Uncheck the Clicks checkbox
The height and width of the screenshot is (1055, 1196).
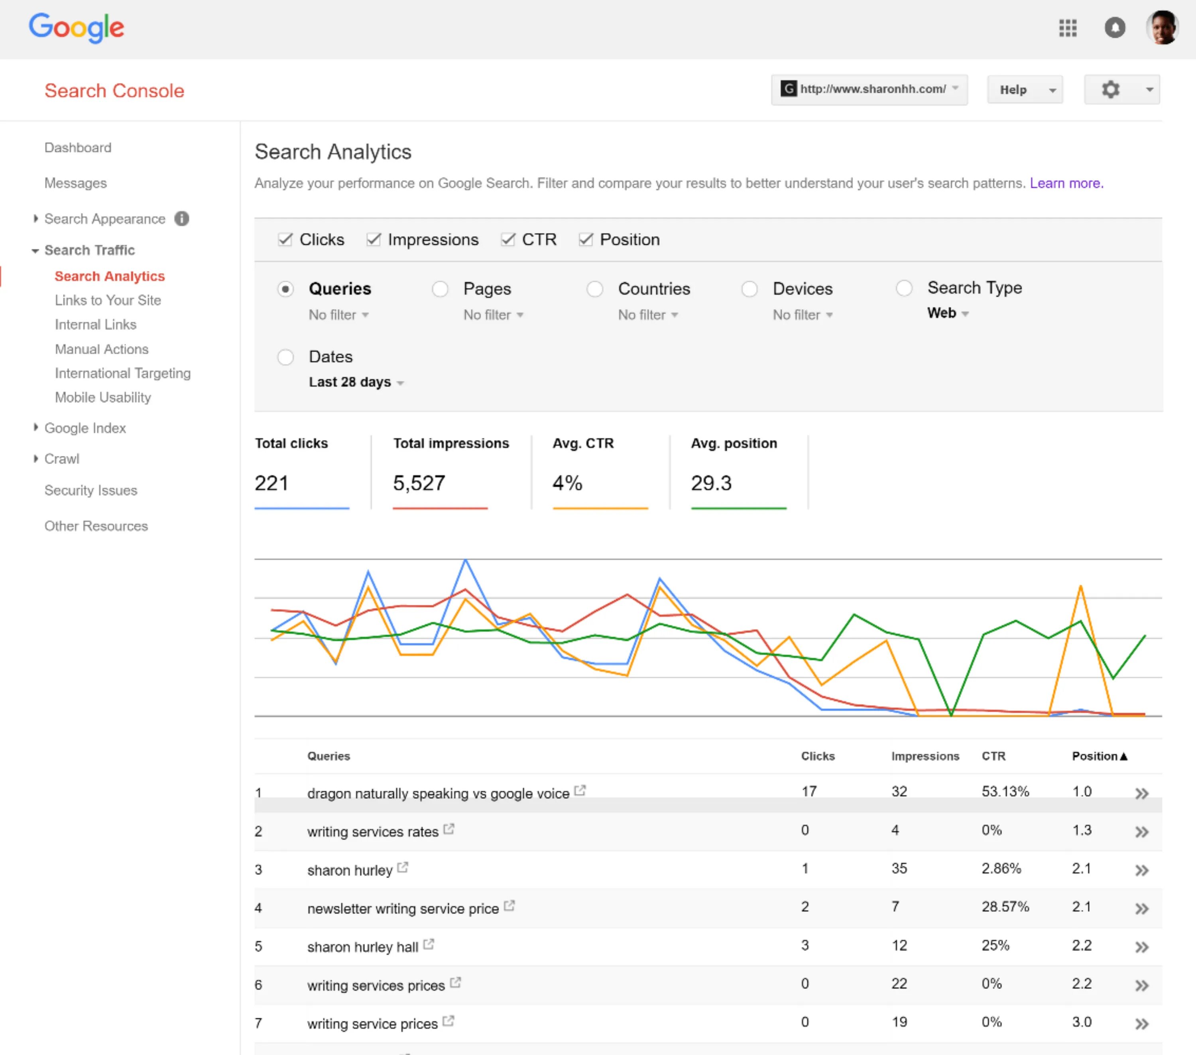[285, 239]
